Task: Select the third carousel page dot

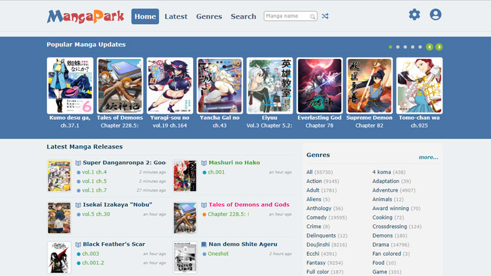Action: coord(405,47)
